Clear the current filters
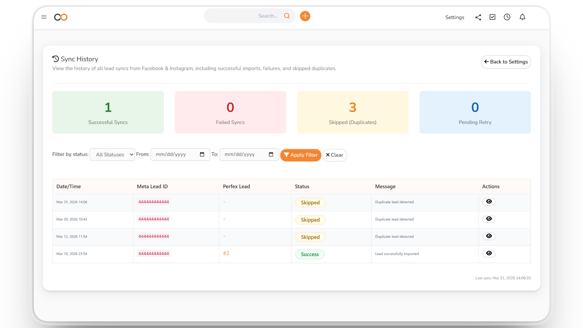The image size is (583, 328). pyautogui.click(x=335, y=155)
